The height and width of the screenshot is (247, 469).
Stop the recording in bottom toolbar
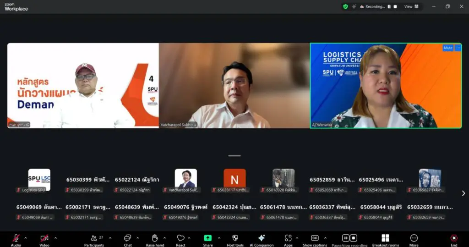[354, 238]
